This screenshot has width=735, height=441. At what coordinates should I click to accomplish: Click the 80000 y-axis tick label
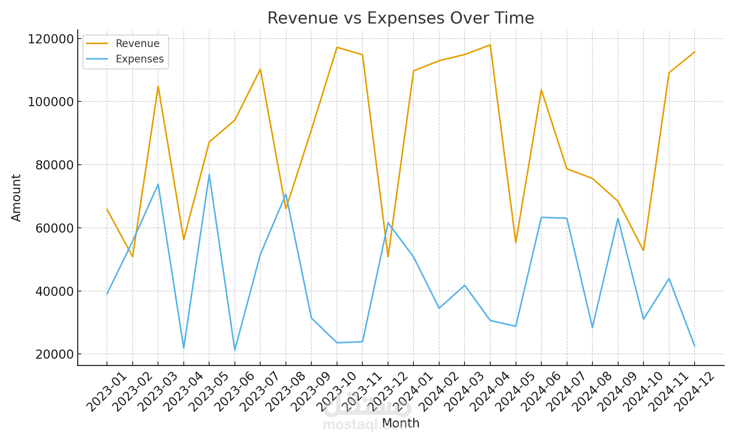(x=54, y=165)
